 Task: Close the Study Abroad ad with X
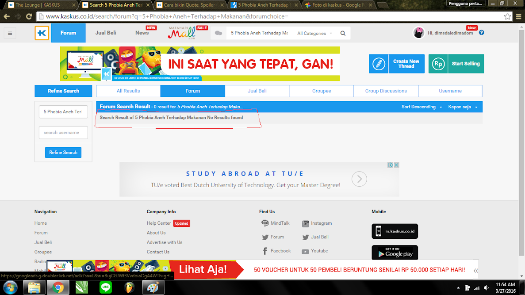[x=396, y=165]
